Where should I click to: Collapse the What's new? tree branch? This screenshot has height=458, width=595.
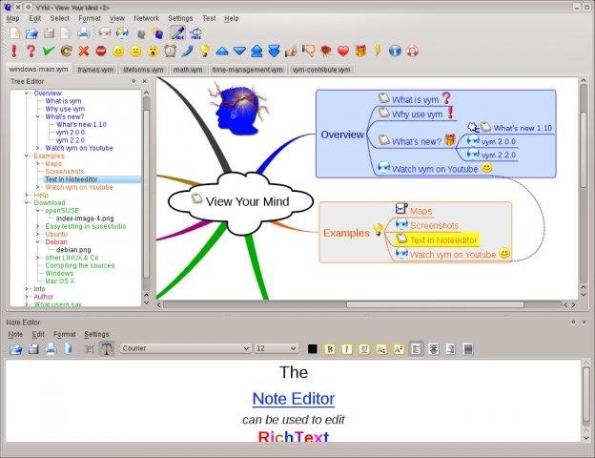pyautogui.click(x=37, y=116)
